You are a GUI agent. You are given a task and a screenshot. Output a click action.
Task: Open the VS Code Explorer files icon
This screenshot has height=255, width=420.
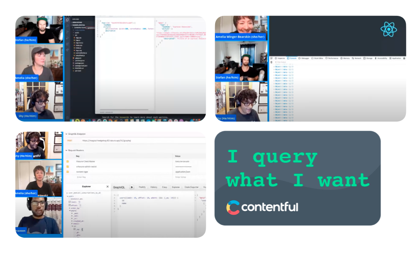67,20
